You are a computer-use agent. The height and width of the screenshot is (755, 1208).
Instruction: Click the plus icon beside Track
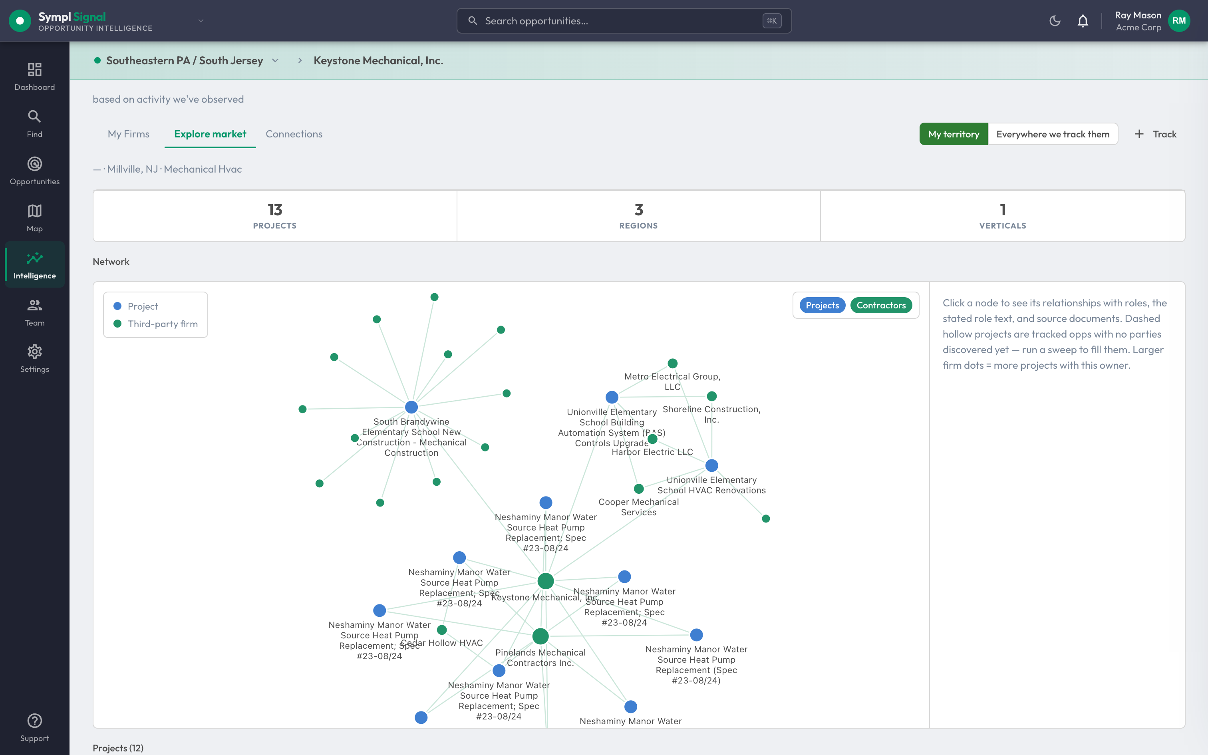tap(1139, 134)
